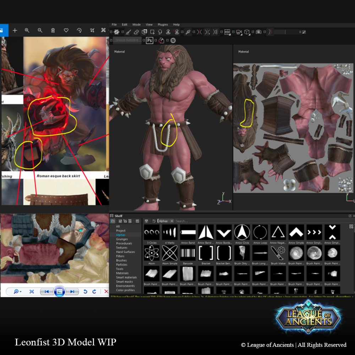355x355 pixels.
Task: Select the Procedurals category in the Shelf
Action: point(124,244)
